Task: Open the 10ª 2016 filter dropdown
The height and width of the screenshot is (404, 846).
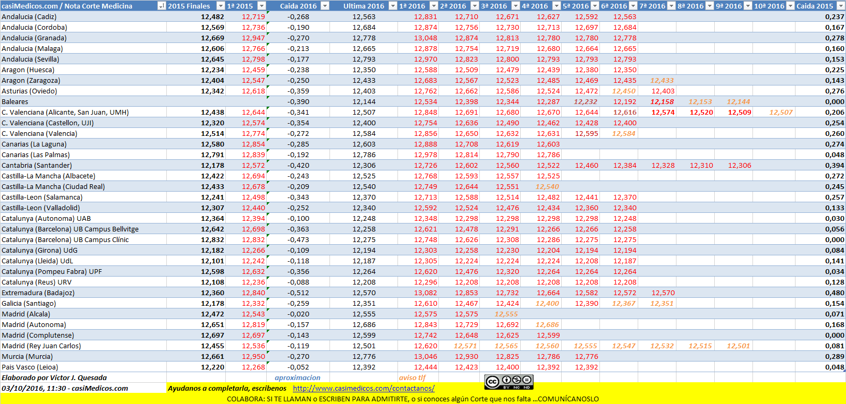Action: pos(790,6)
